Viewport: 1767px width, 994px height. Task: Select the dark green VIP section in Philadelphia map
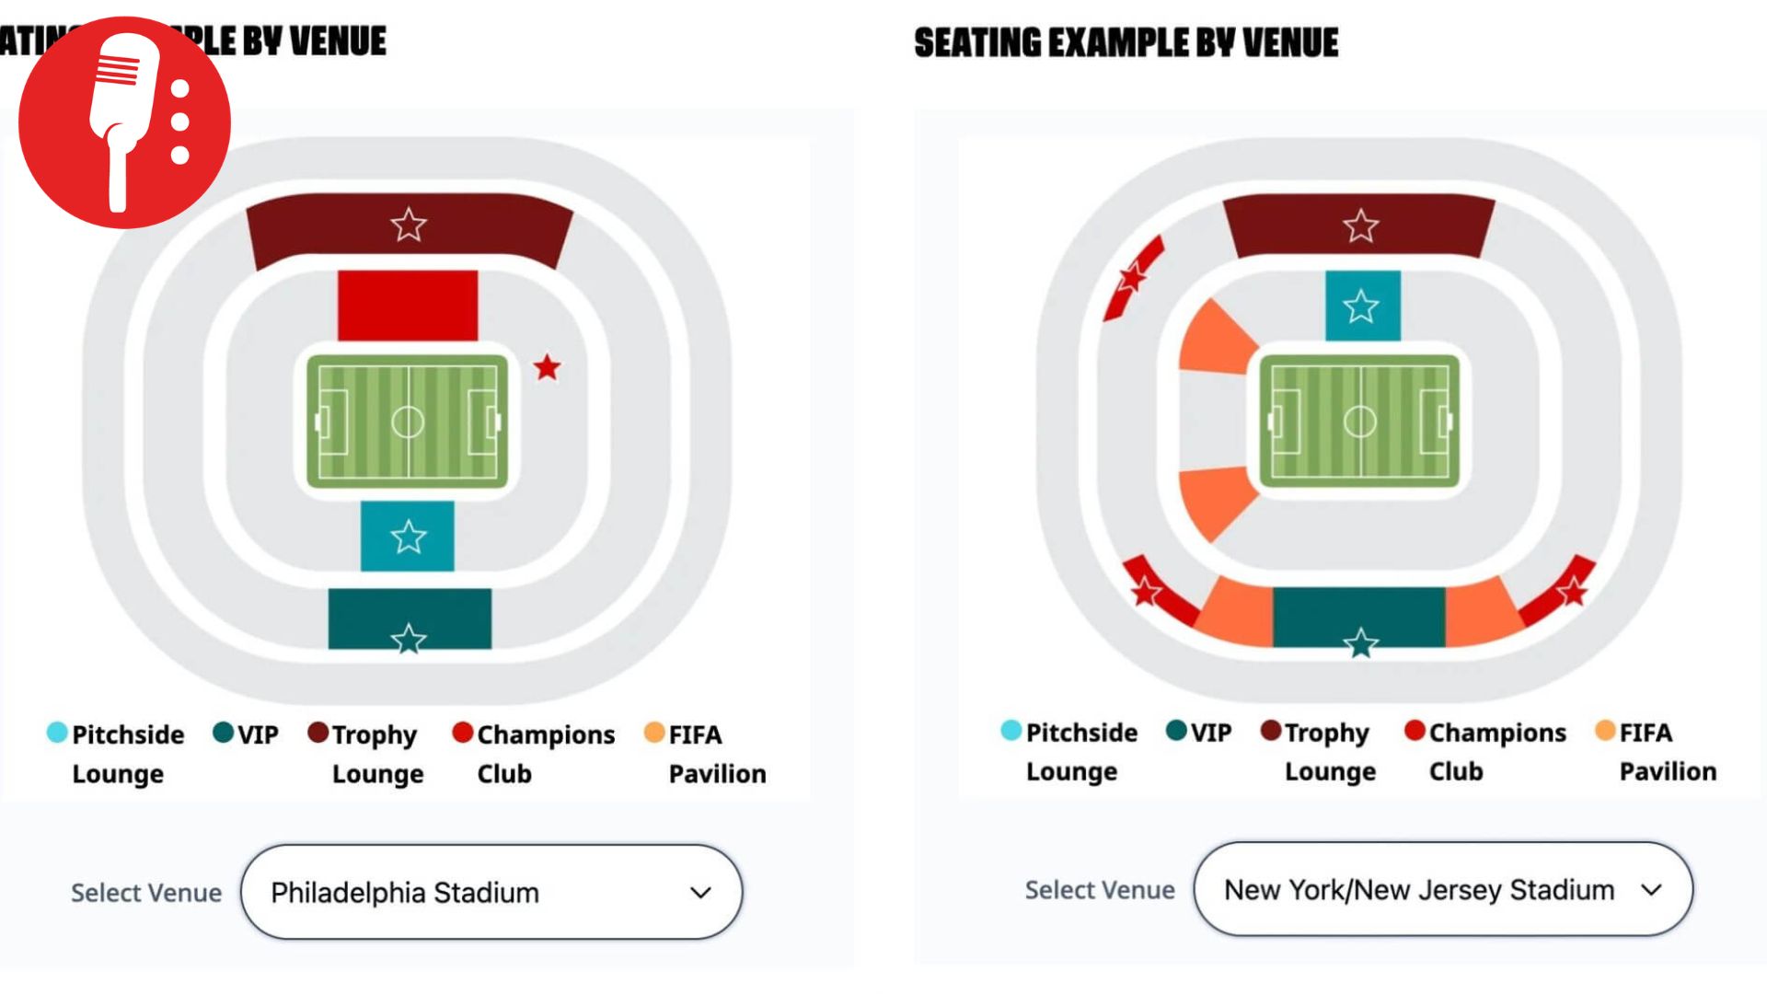tap(410, 618)
